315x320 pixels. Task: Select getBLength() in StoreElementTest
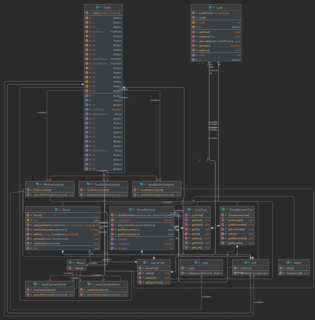[x=237, y=243]
